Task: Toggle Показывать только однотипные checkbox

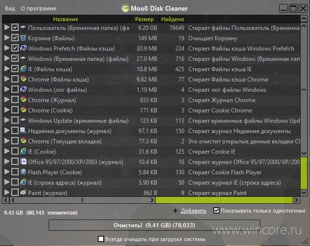Action: click(x=216, y=211)
